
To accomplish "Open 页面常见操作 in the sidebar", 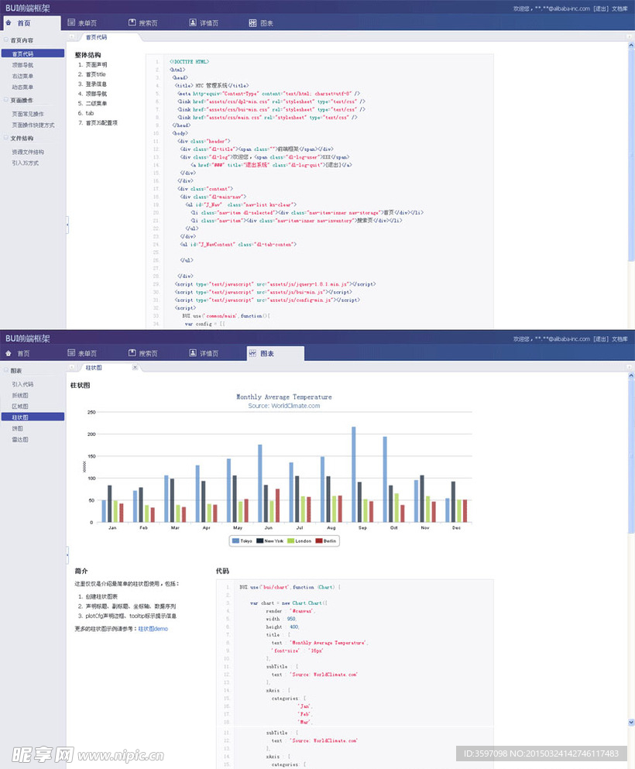I will 28,114.
